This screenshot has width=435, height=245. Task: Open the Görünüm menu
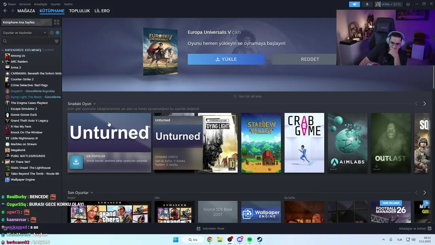click(25, 4)
